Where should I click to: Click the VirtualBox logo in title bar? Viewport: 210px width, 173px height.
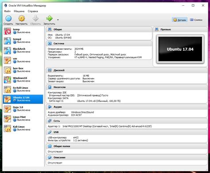pos(6,6)
